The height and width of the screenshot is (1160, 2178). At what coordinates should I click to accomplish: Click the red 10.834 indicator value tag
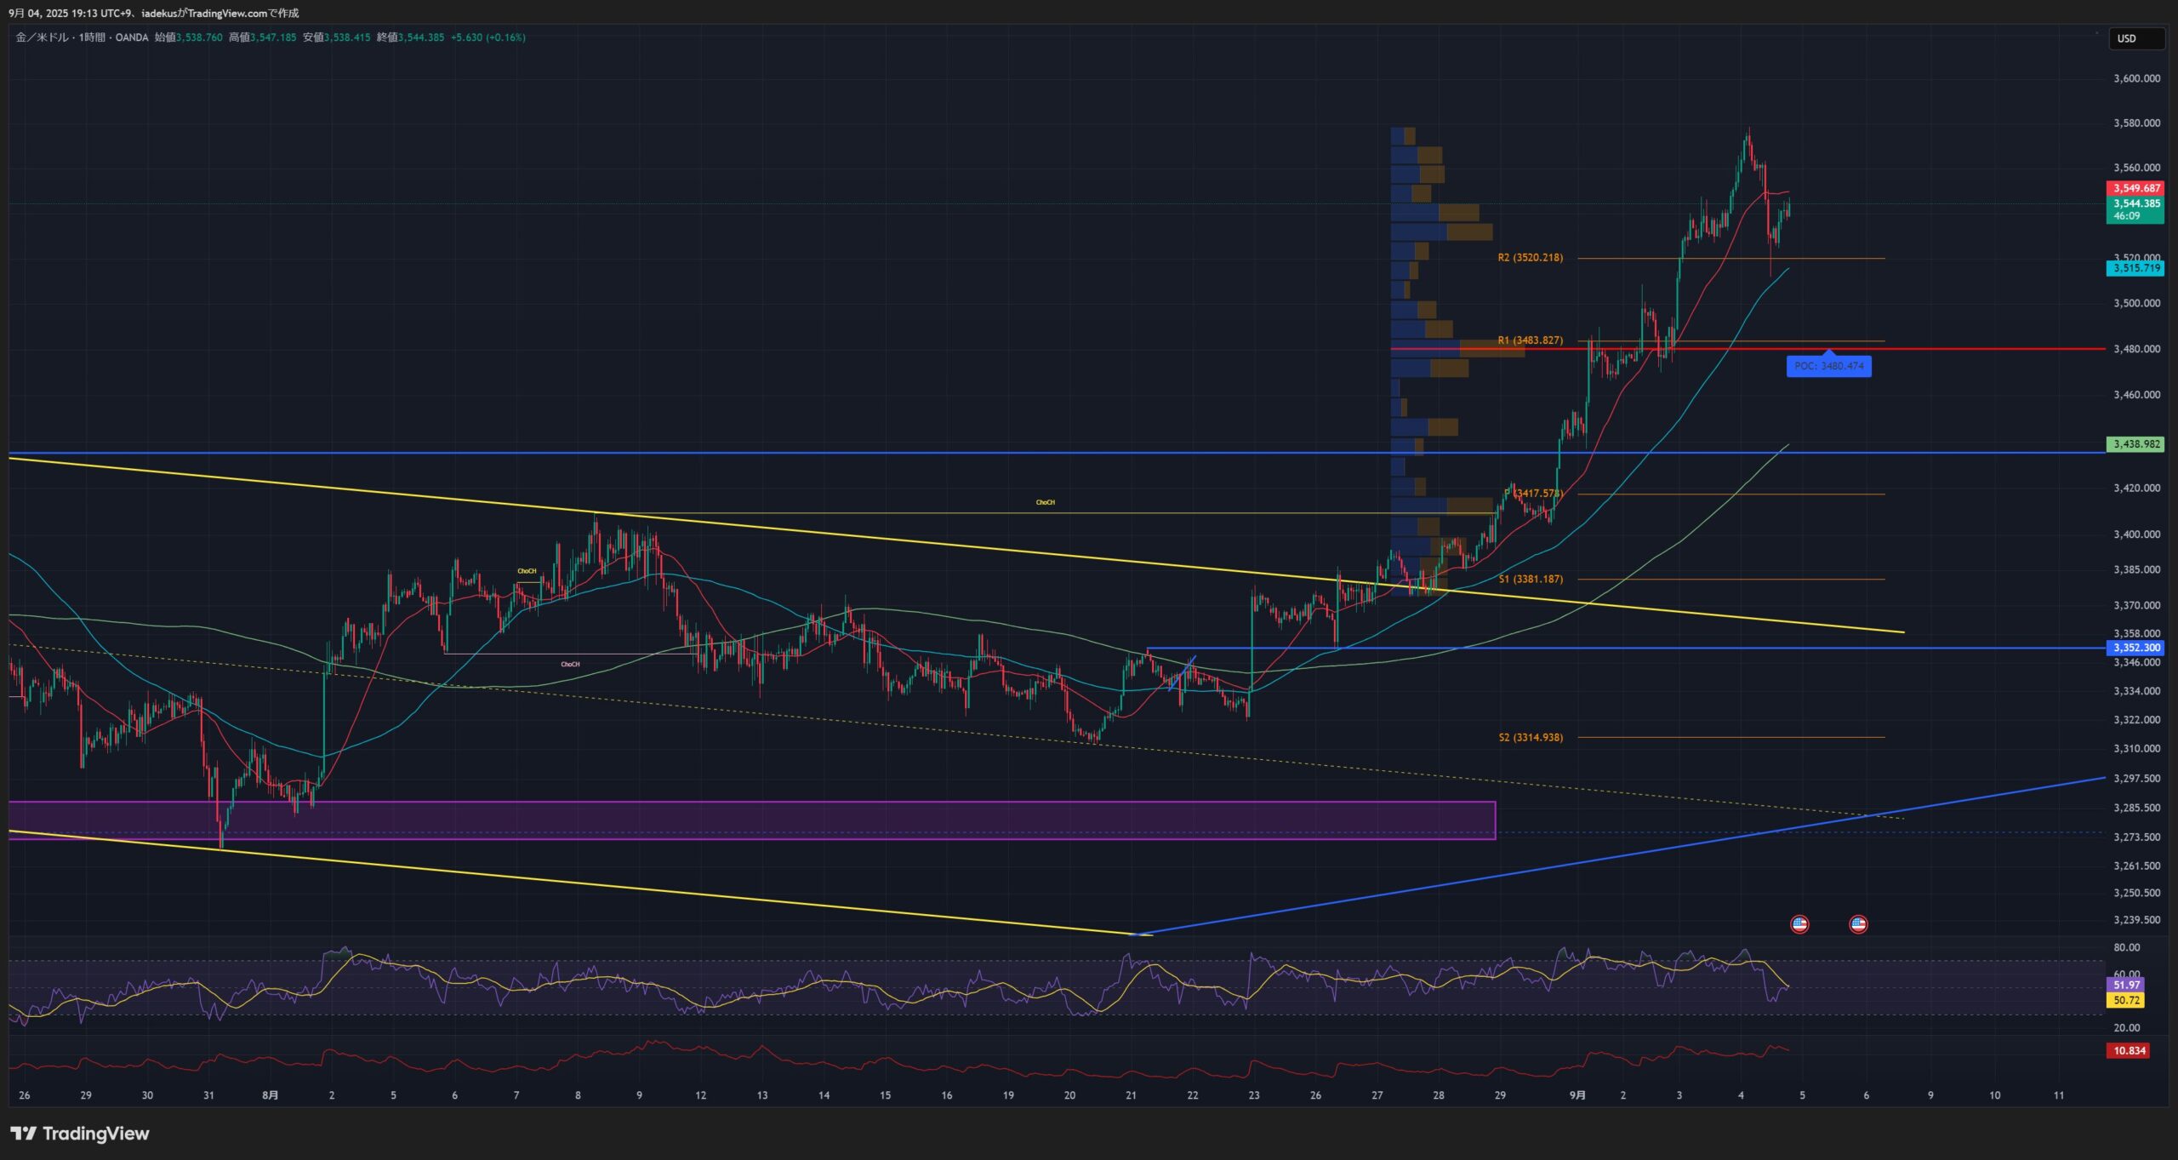[2127, 1051]
